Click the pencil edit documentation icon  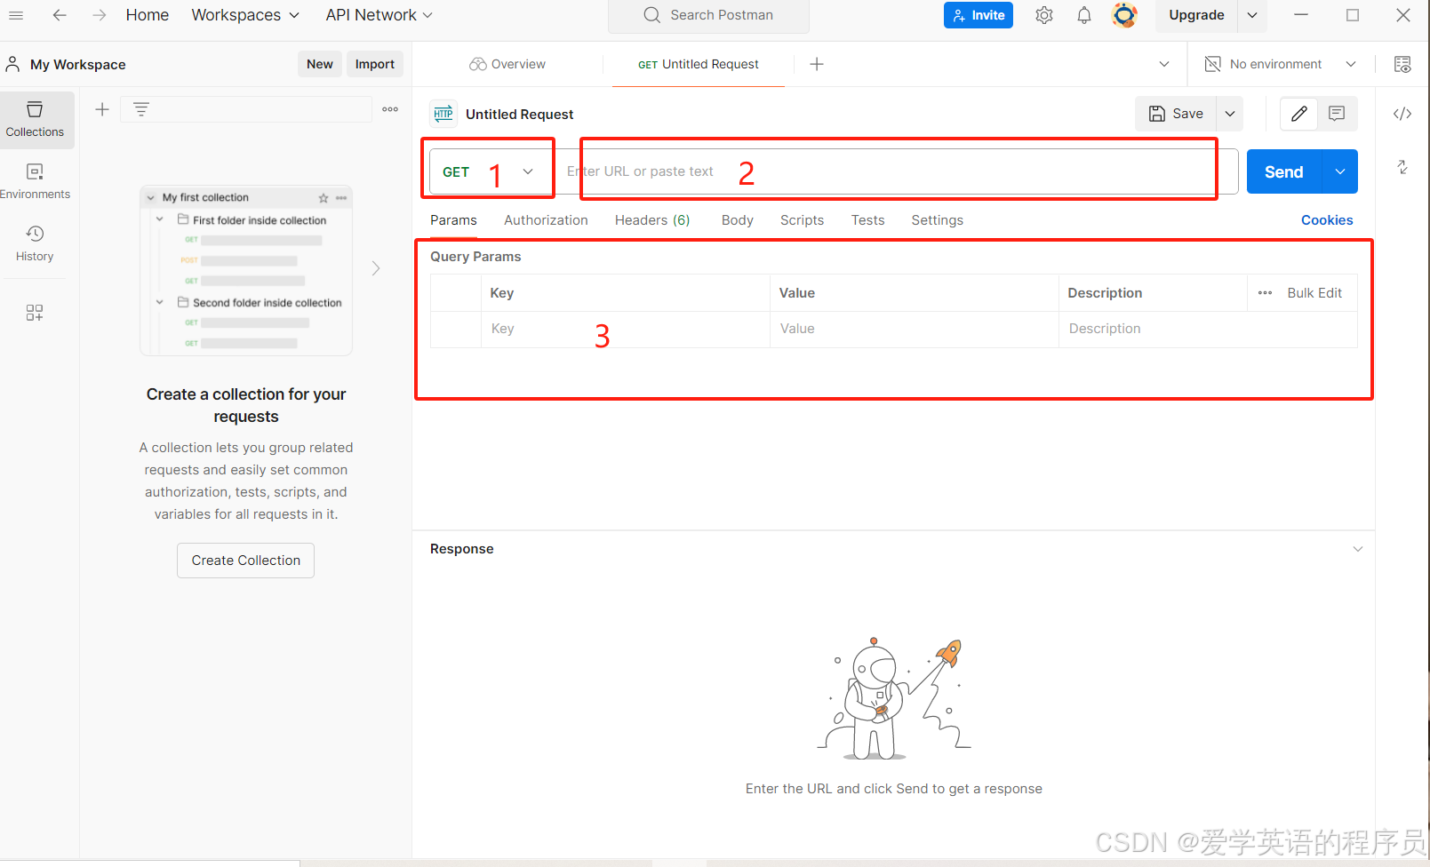pyautogui.click(x=1299, y=114)
